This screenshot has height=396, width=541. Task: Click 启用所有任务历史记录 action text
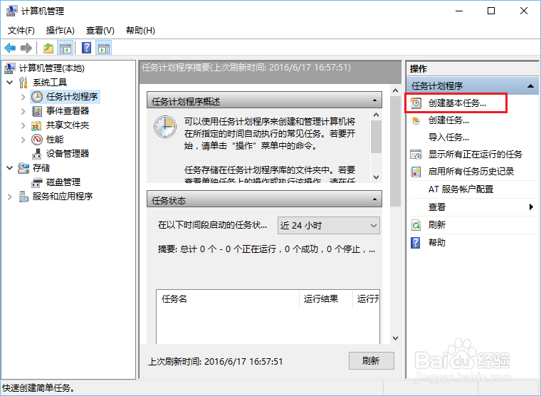471,172
